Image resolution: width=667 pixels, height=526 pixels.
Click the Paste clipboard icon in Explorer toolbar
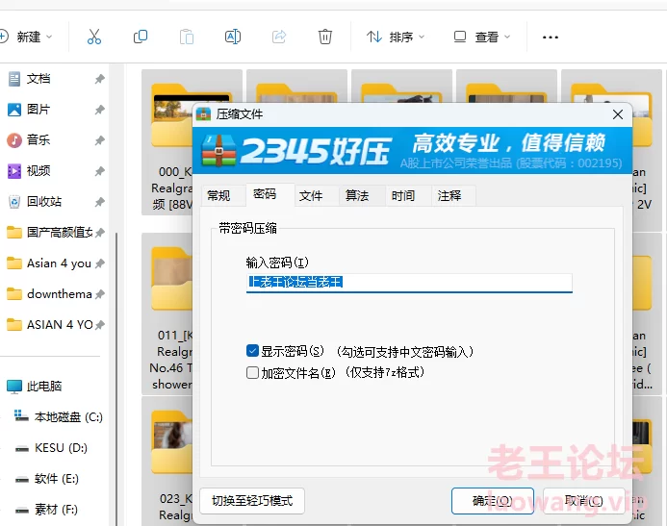coord(187,37)
